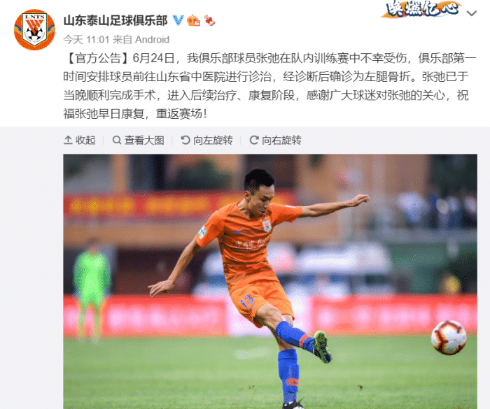This screenshot has width=490, height=409.
Task: Click the red rabbit badge icon
Action: (x=210, y=20)
